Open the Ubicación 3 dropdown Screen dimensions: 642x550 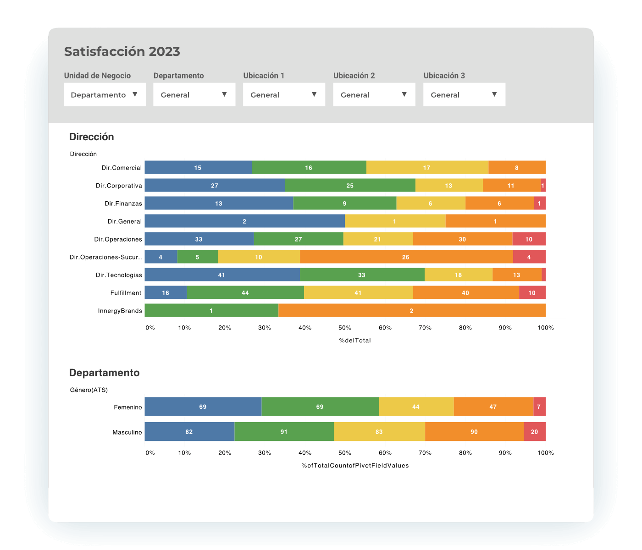(x=464, y=94)
